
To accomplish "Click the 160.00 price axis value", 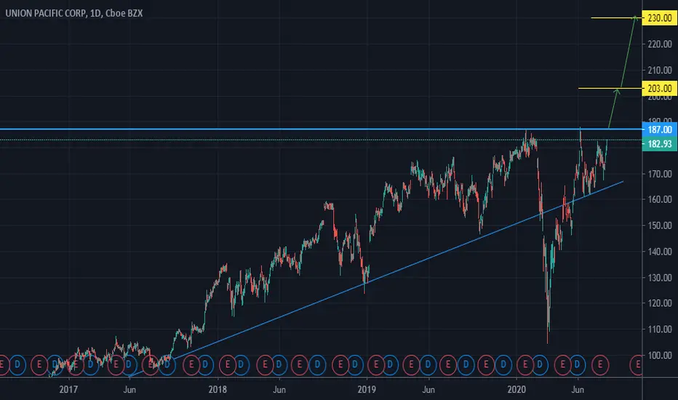I will (659, 199).
